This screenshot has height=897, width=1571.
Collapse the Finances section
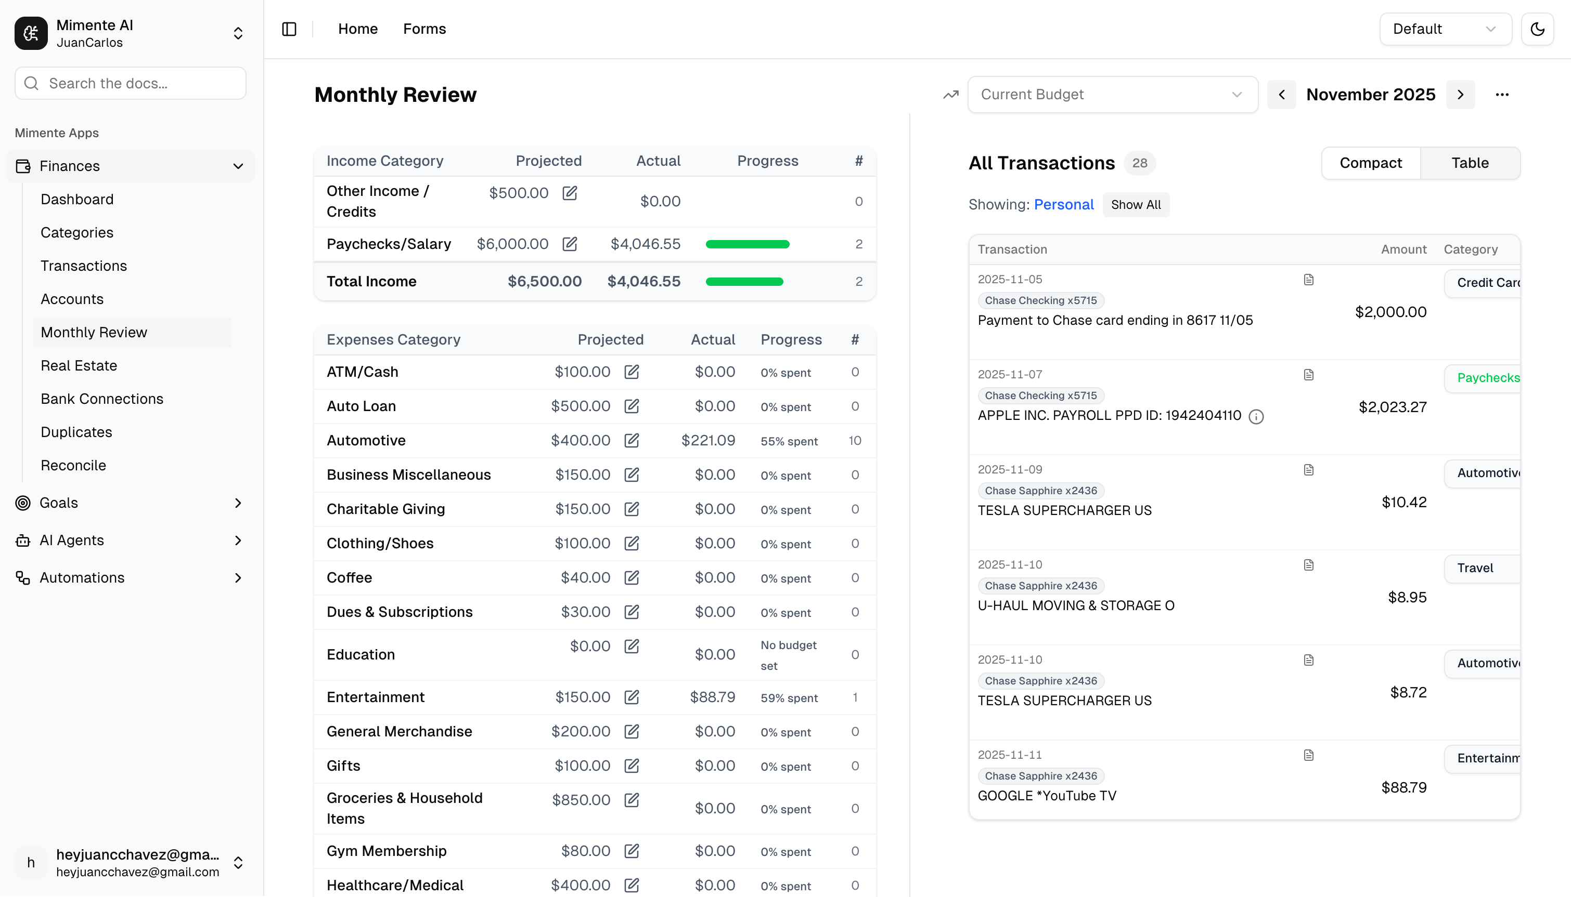[x=130, y=166]
